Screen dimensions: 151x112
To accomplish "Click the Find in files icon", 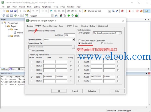I will [113, 11].
